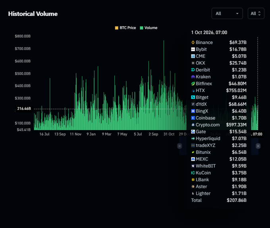The height and width of the screenshot is (228, 270).
Task: Toggle the Volume legend series
Action: 148,28
